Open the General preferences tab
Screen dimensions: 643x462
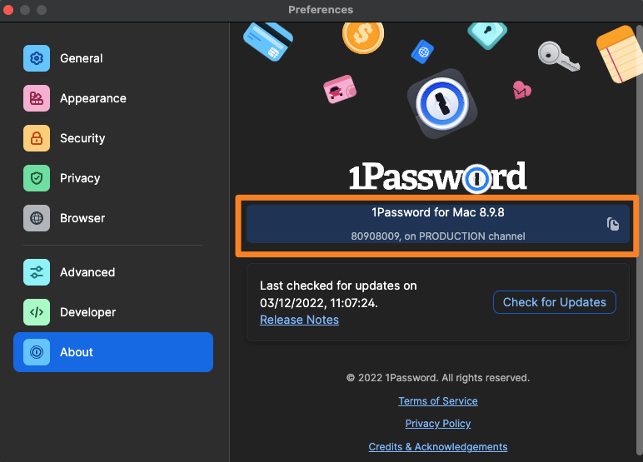(81, 58)
